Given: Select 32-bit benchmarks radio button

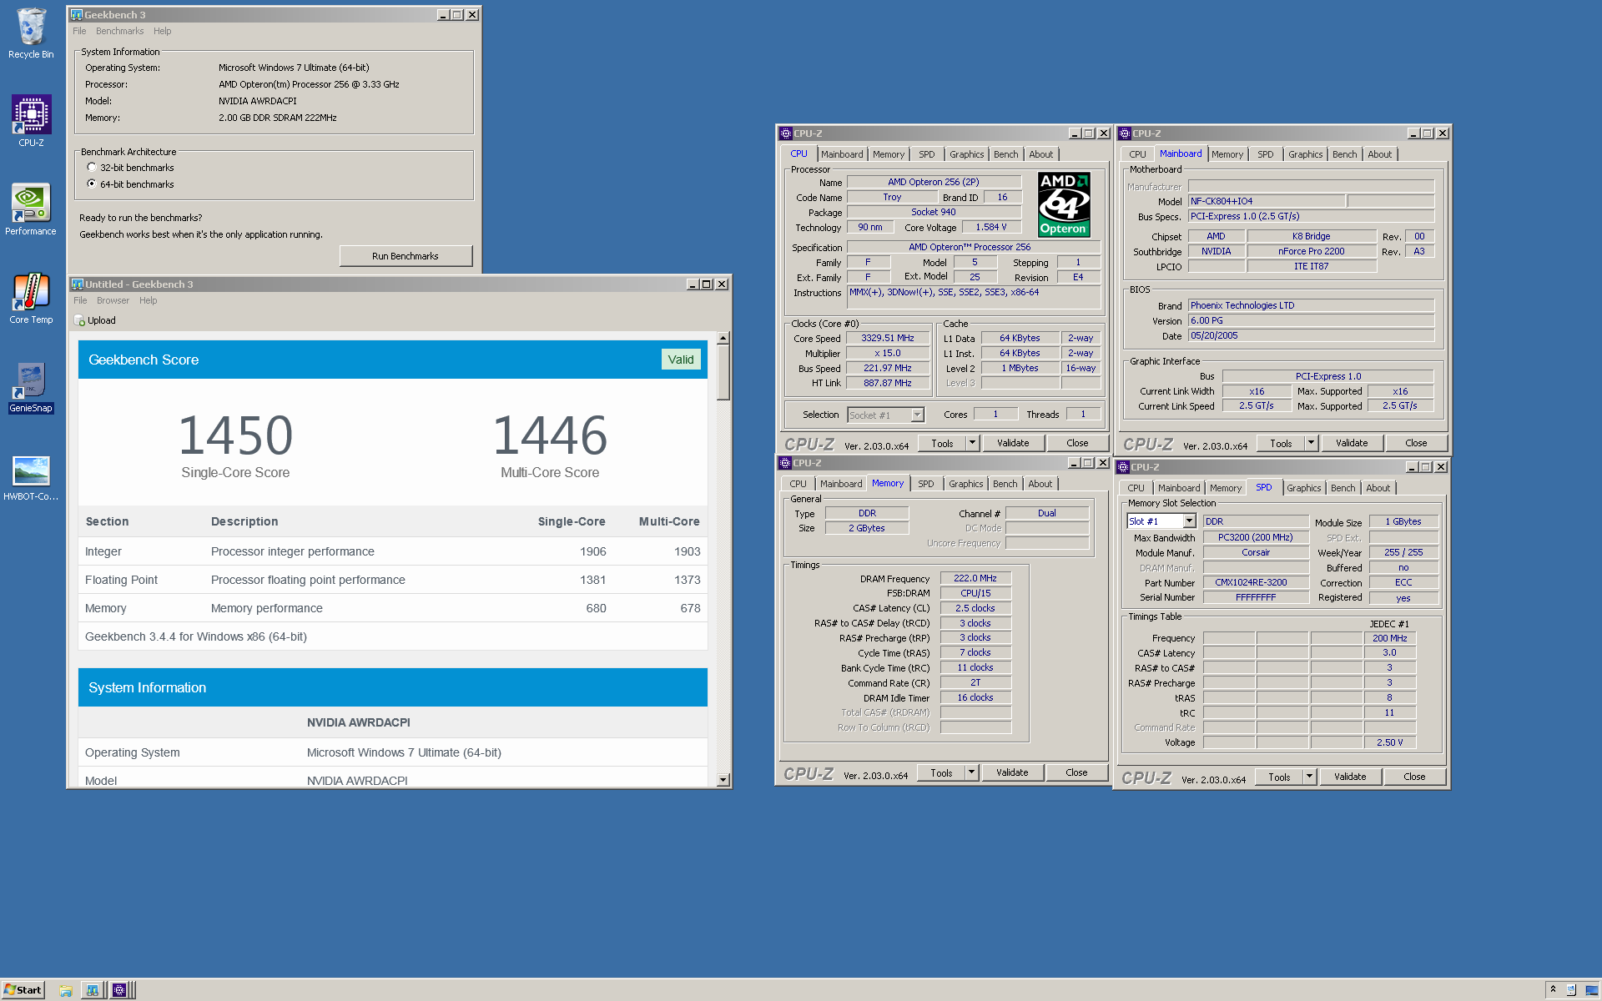Looking at the screenshot, I should [x=92, y=168].
